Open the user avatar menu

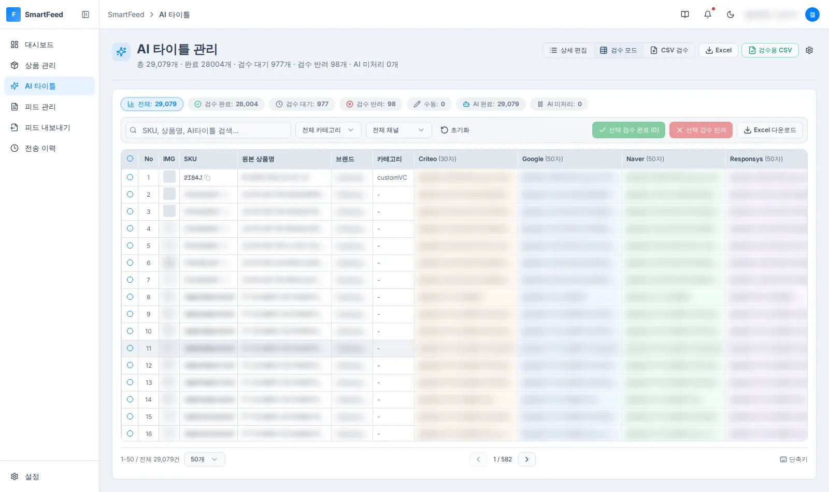click(812, 15)
